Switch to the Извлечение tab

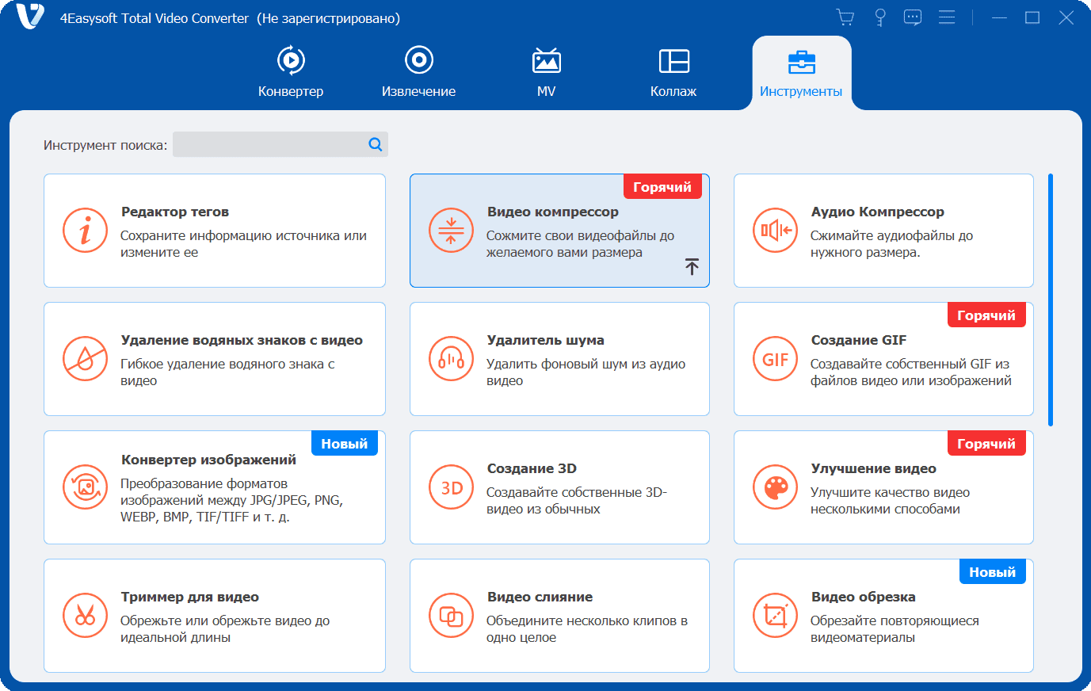(x=418, y=72)
